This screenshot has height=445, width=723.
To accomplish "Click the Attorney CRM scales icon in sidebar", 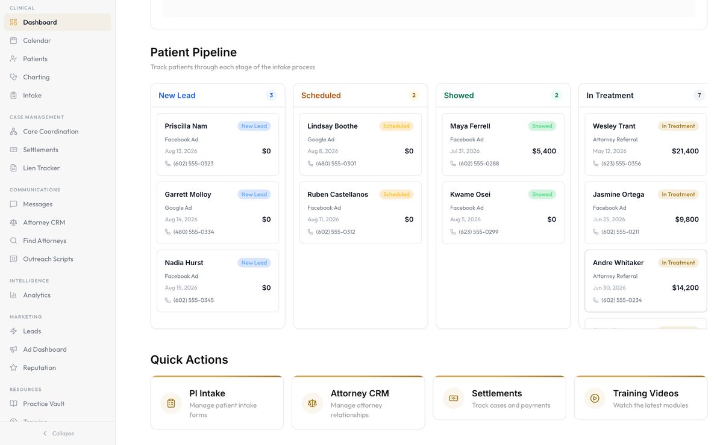I will click(x=14, y=222).
